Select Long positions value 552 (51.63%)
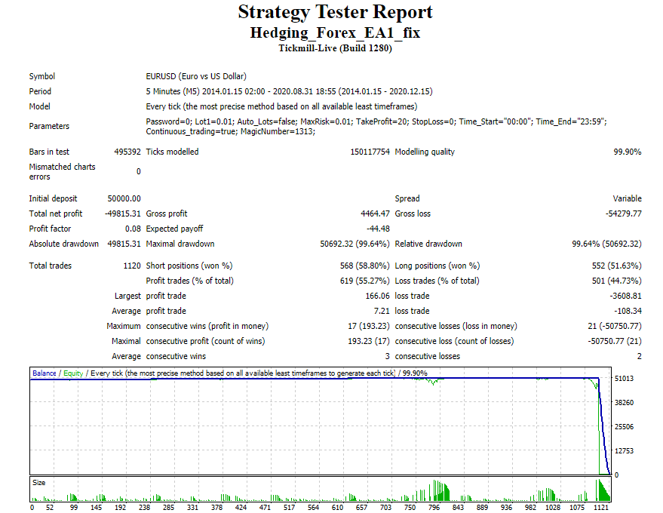The height and width of the screenshot is (513, 663). click(x=616, y=266)
